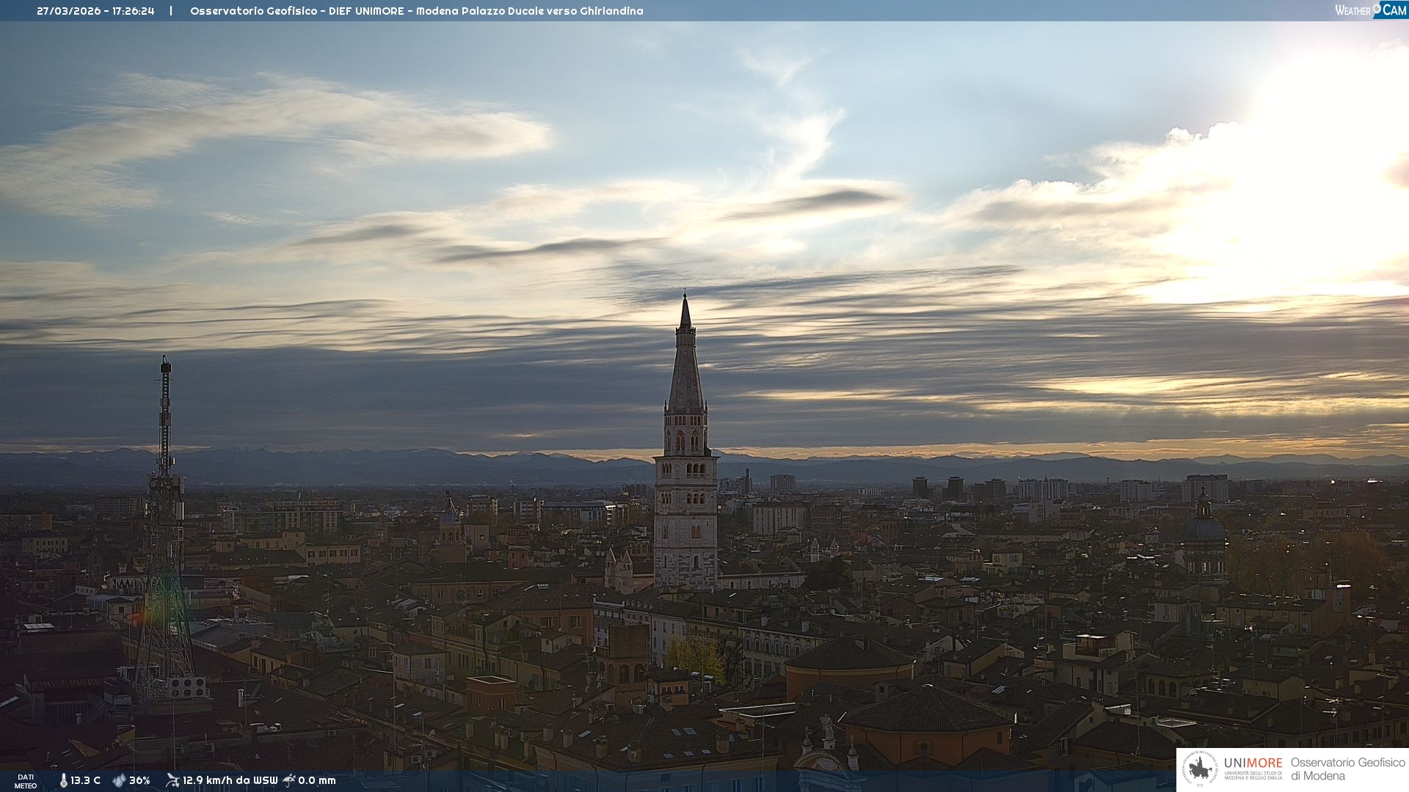
Task: Click the church dome on the right
Action: (x=1204, y=528)
